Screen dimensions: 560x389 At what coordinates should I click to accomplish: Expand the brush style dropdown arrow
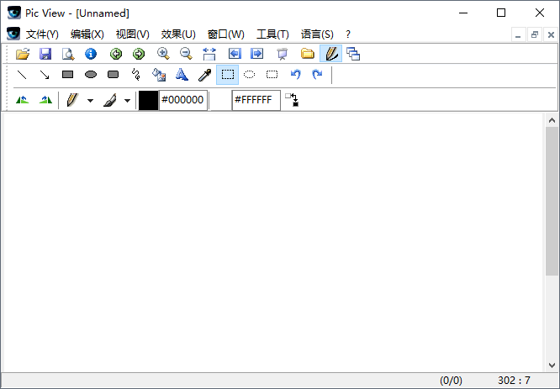click(x=127, y=101)
